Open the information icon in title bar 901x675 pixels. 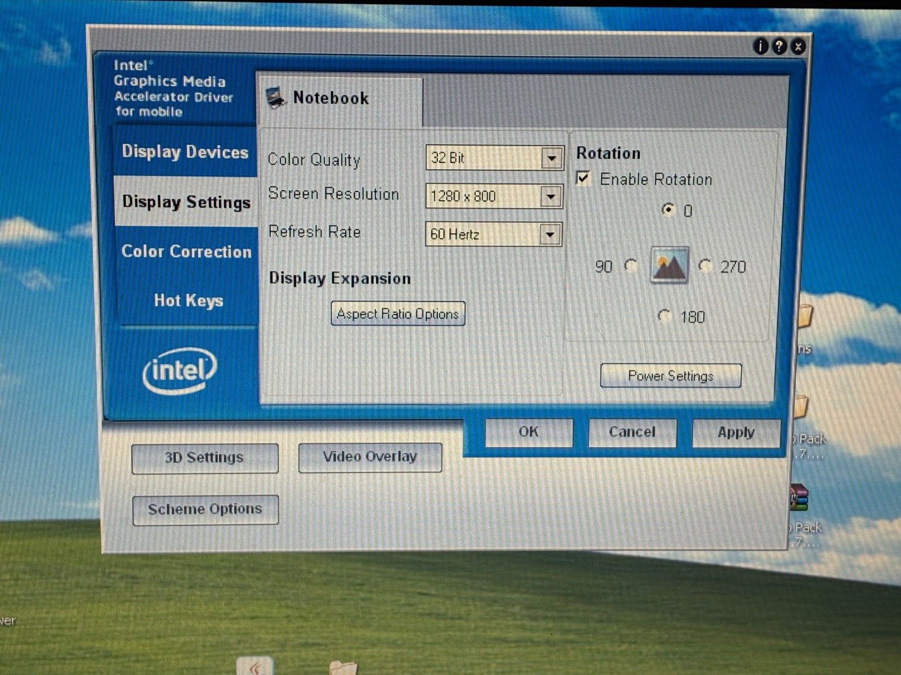pos(760,46)
